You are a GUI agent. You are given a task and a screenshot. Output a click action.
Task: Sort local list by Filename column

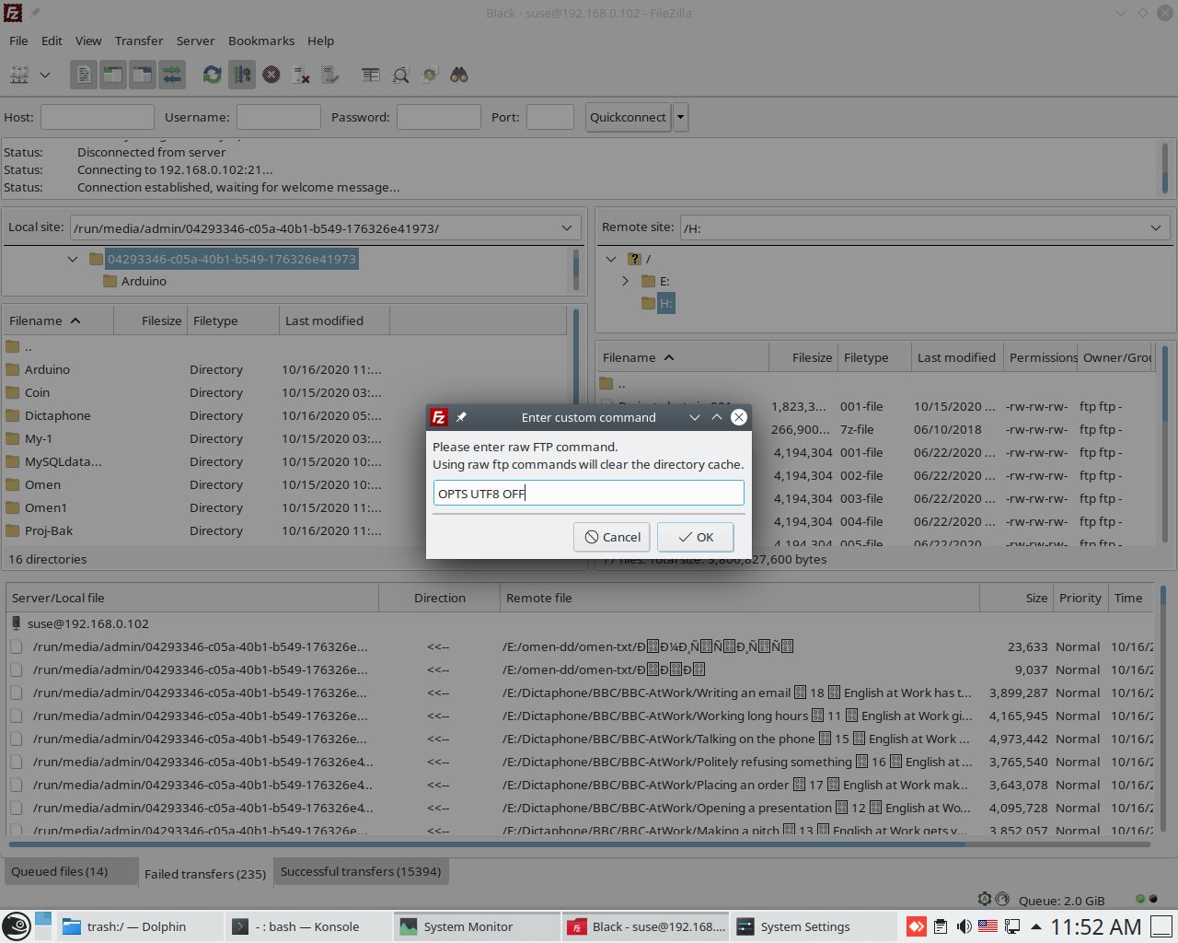(58, 320)
